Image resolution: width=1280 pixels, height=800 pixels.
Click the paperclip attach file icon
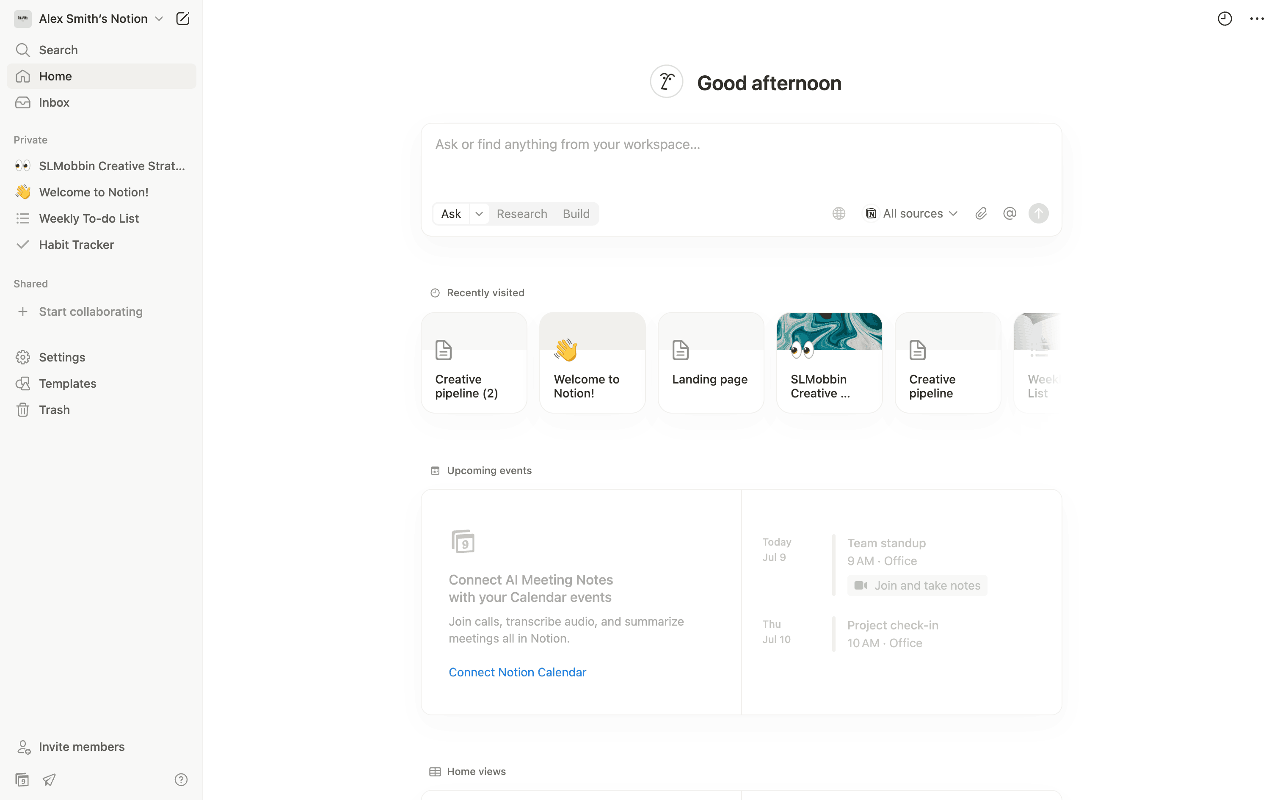[x=981, y=214]
